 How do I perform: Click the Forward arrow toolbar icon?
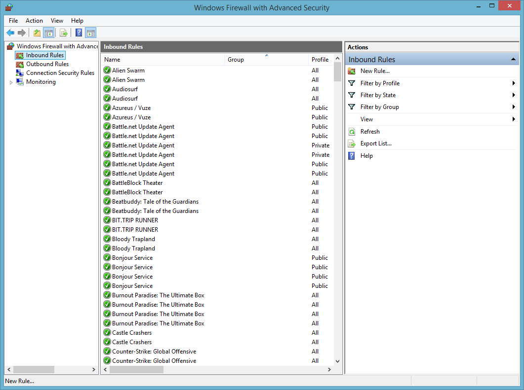click(x=22, y=33)
